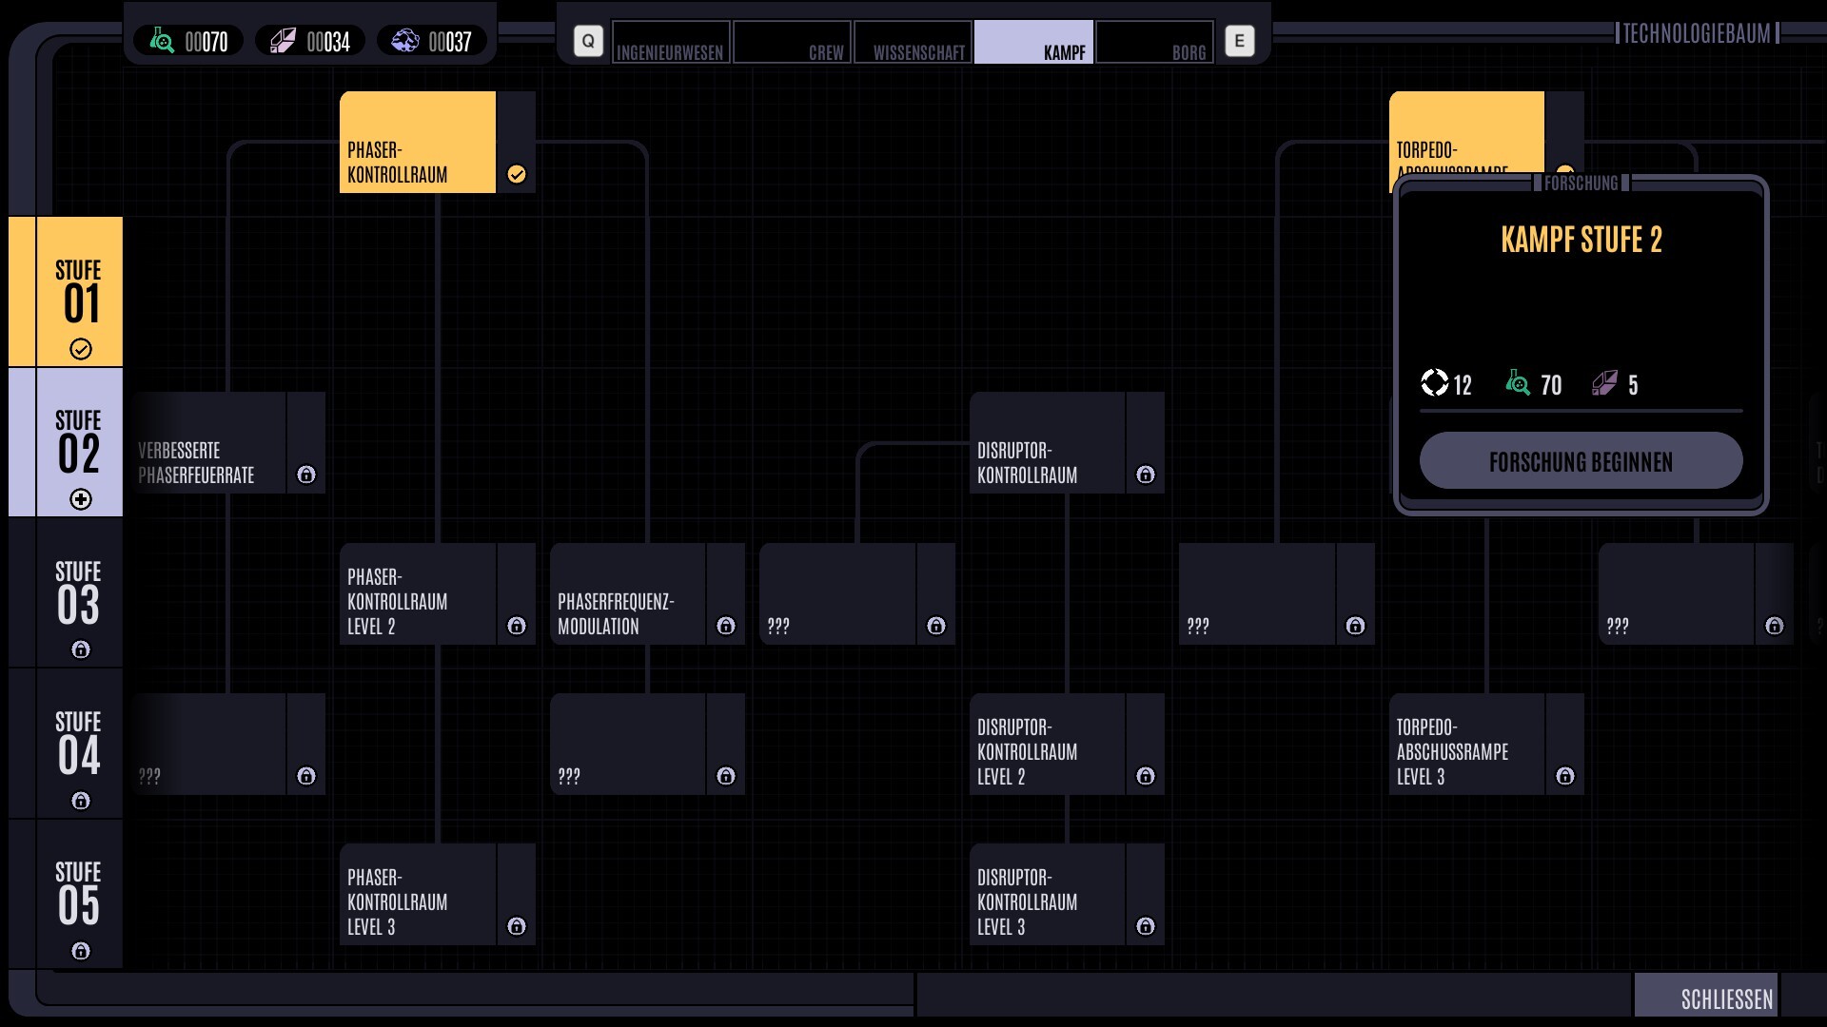Close the tech tree with Schliessen

tap(1706, 996)
